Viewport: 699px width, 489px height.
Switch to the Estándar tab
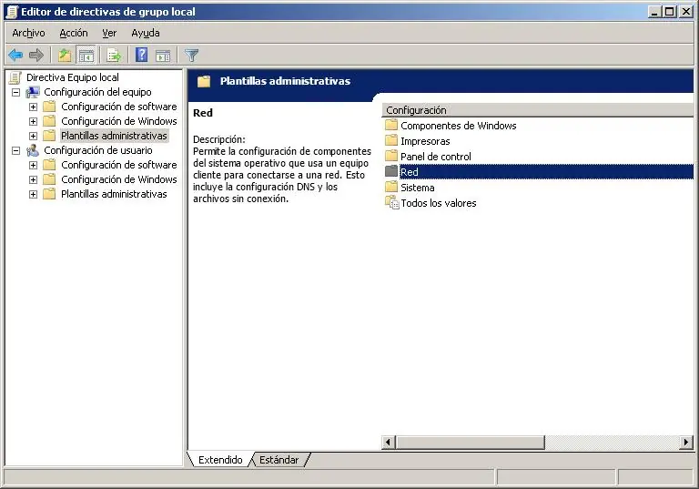click(279, 460)
